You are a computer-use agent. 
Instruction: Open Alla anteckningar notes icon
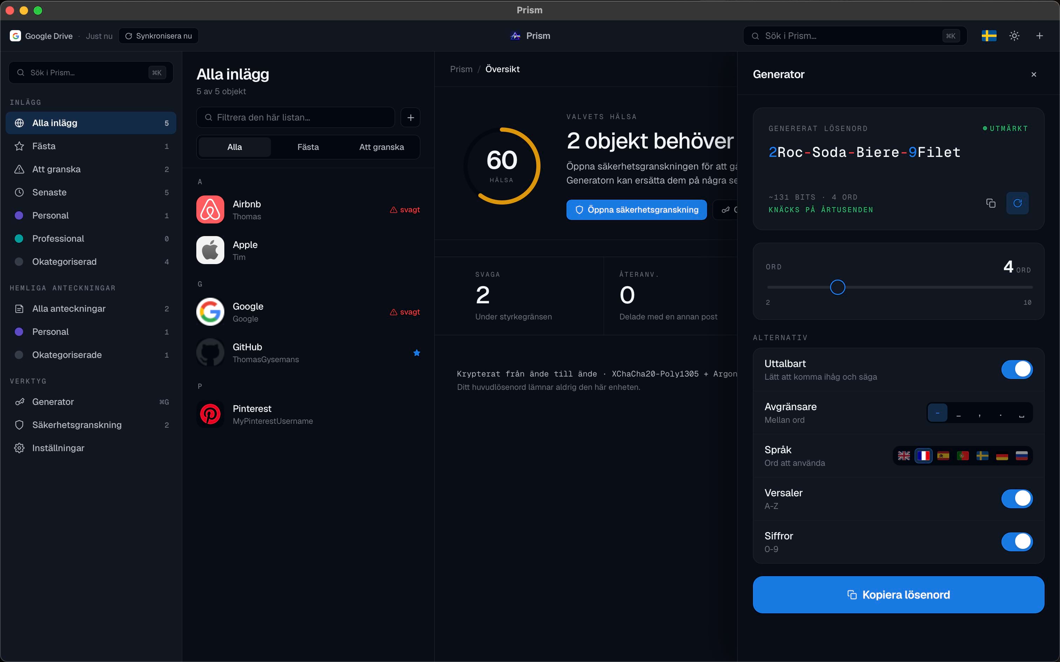point(19,309)
